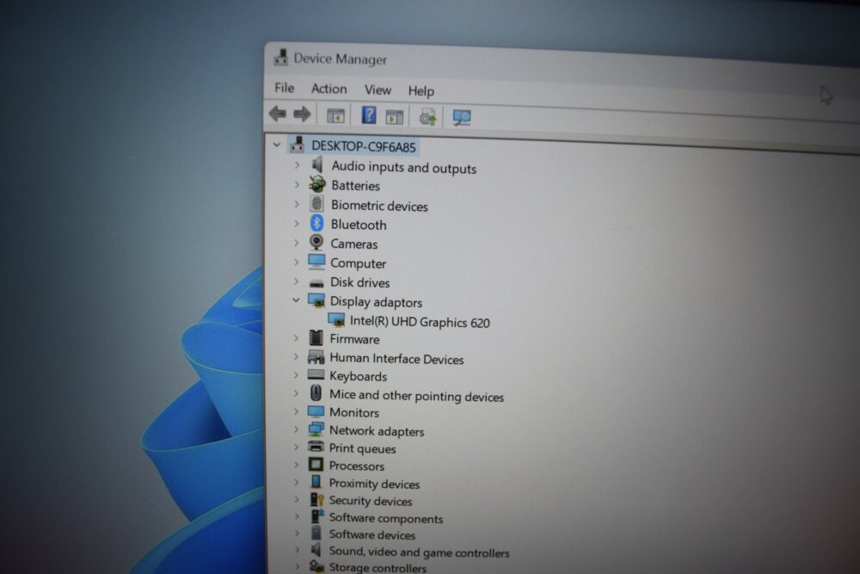Select Display adaptors category label

point(377,302)
